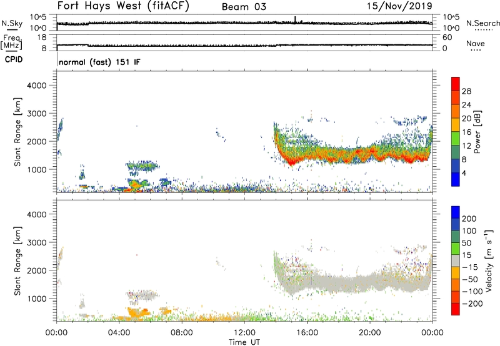Click the date '15/Nov/2019'
This screenshot has width=500, height=346.
(399, 6)
